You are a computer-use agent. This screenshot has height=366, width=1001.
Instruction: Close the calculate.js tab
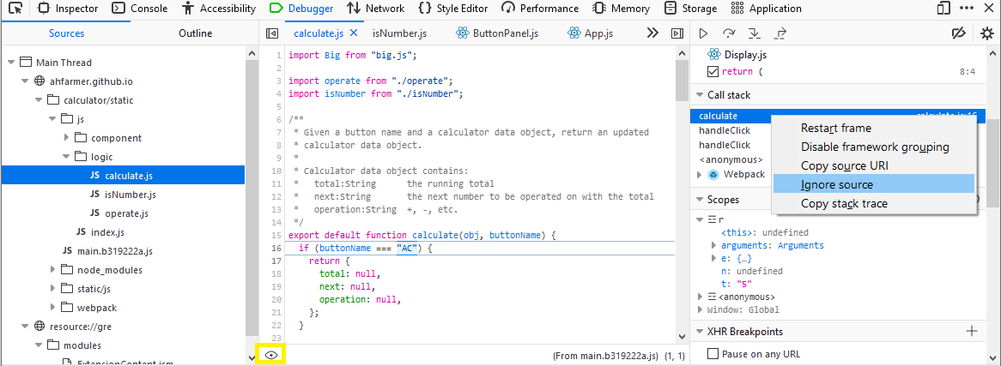(x=354, y=33)
